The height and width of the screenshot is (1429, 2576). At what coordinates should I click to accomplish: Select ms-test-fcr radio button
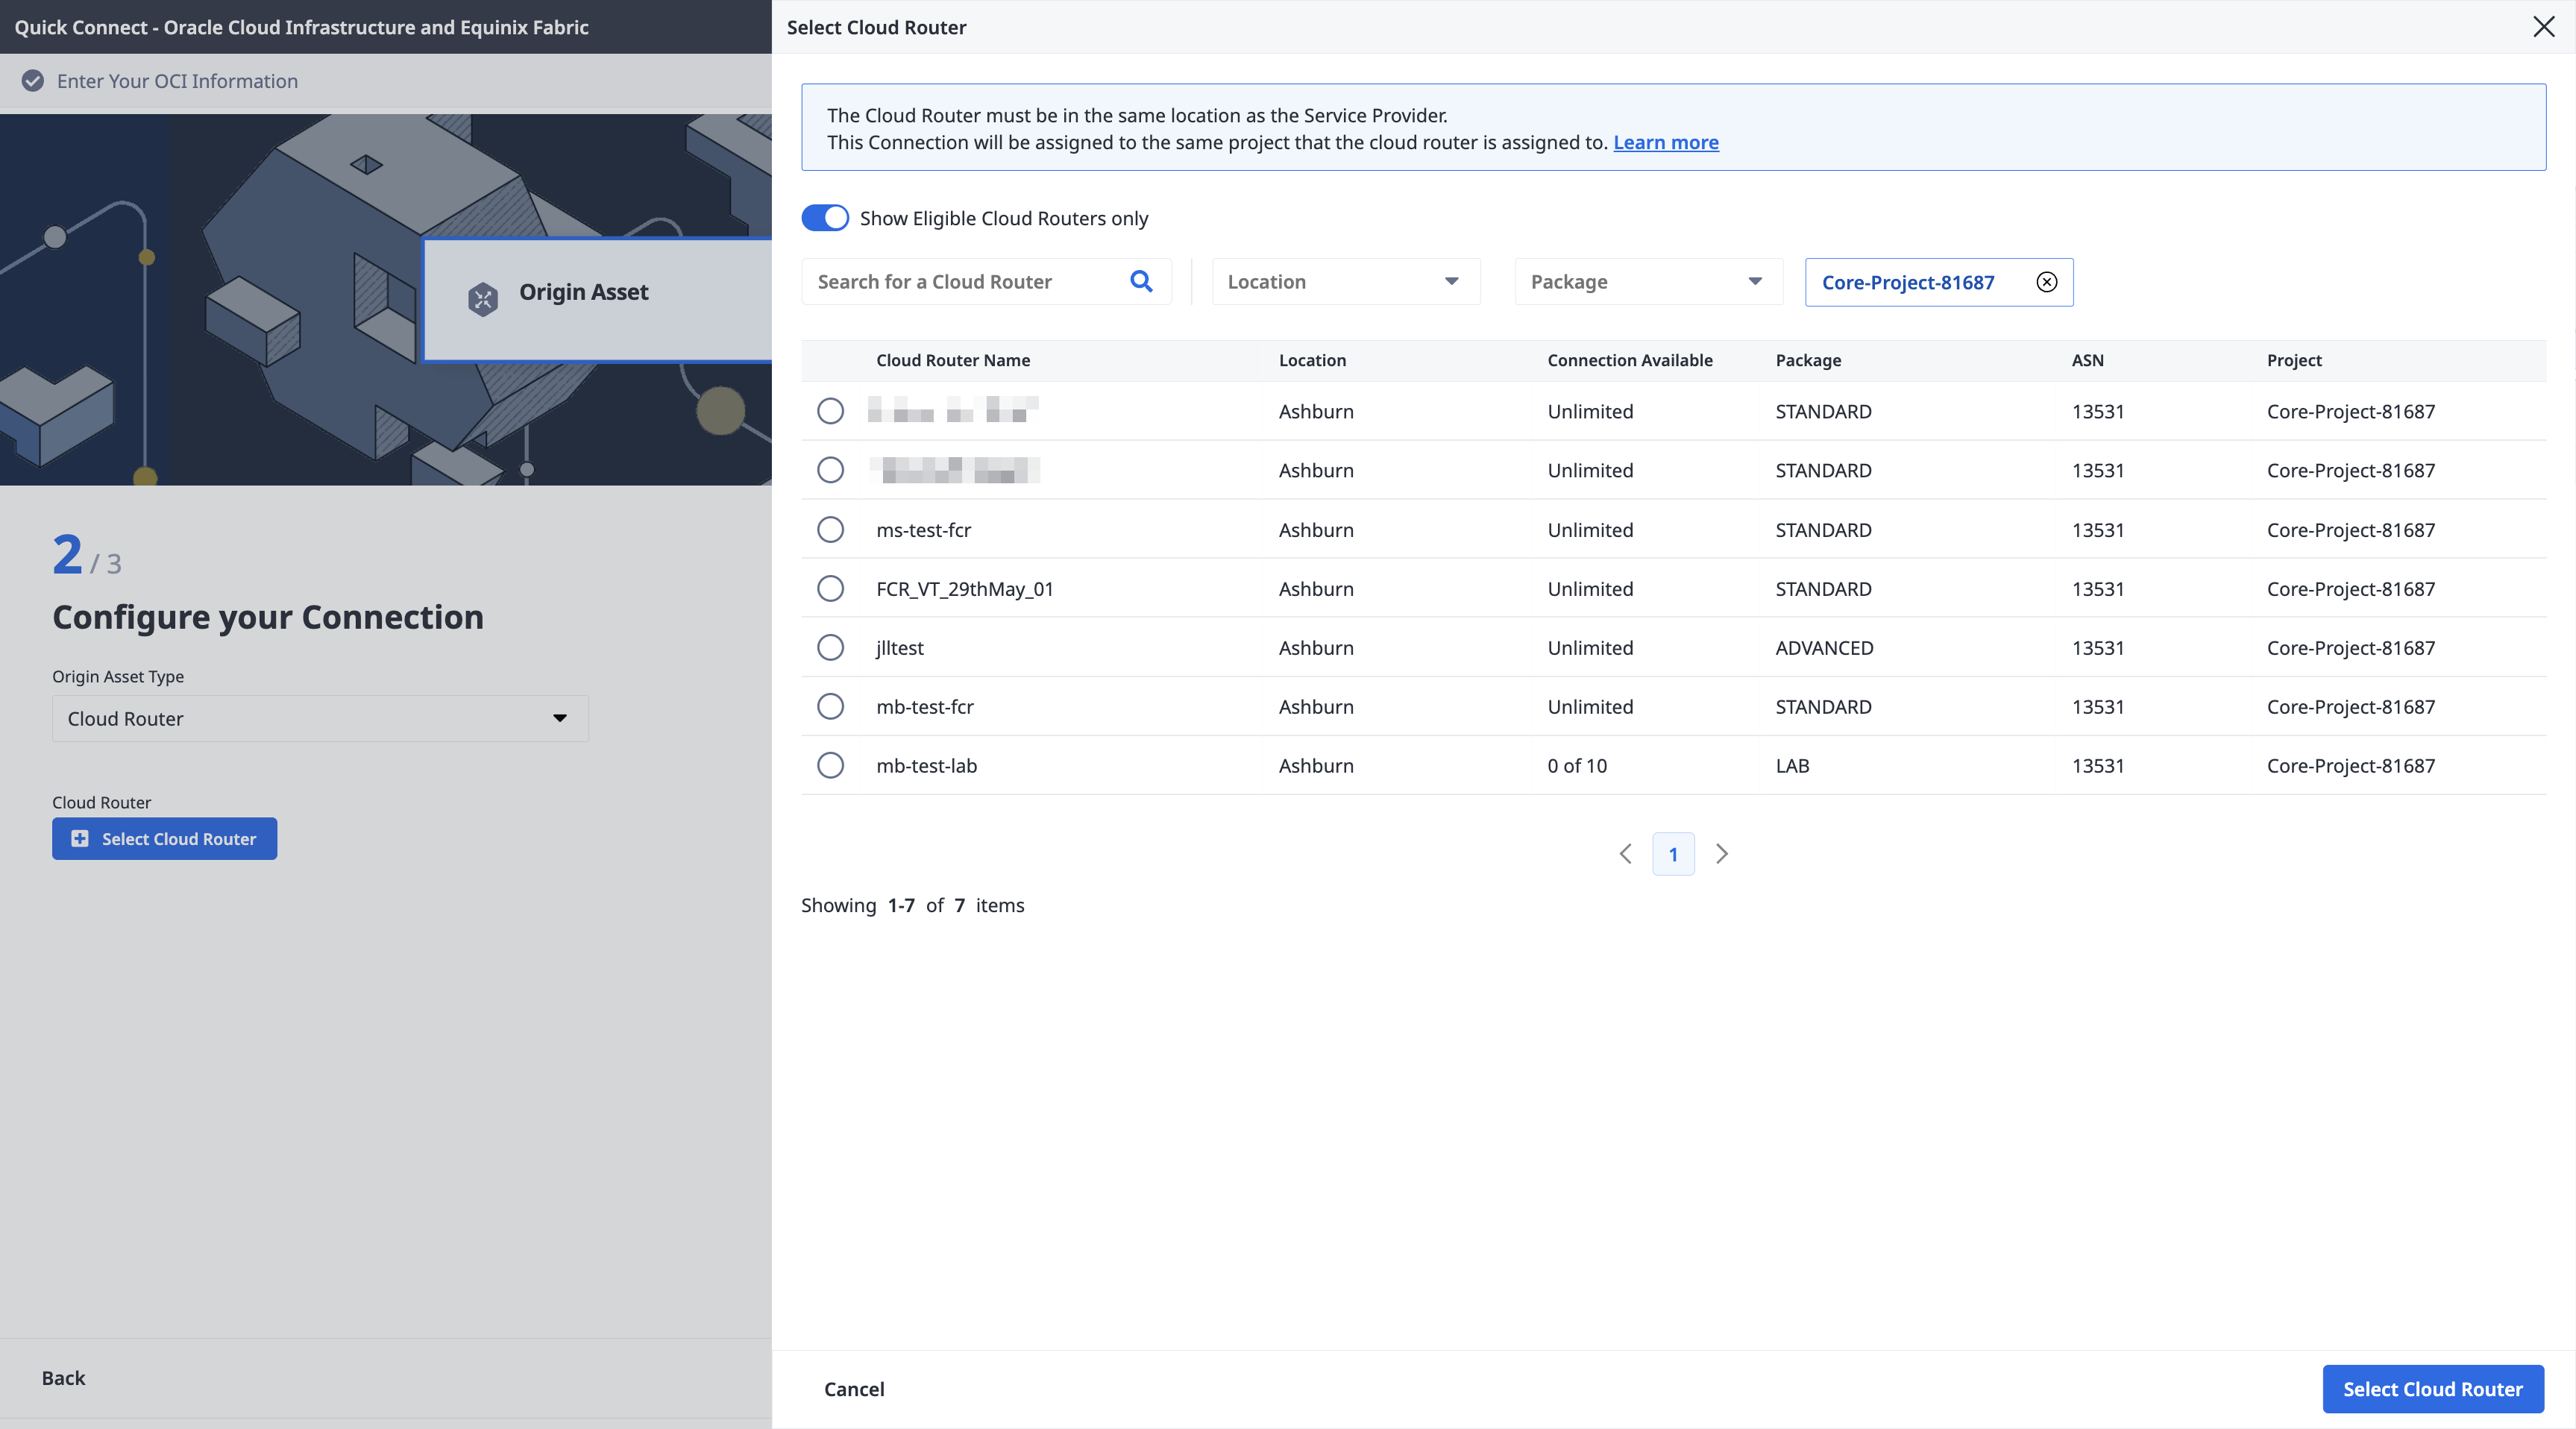click(830, 529)
